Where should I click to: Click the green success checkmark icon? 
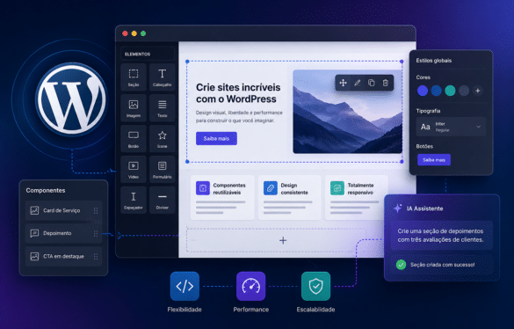click(401, 265)
